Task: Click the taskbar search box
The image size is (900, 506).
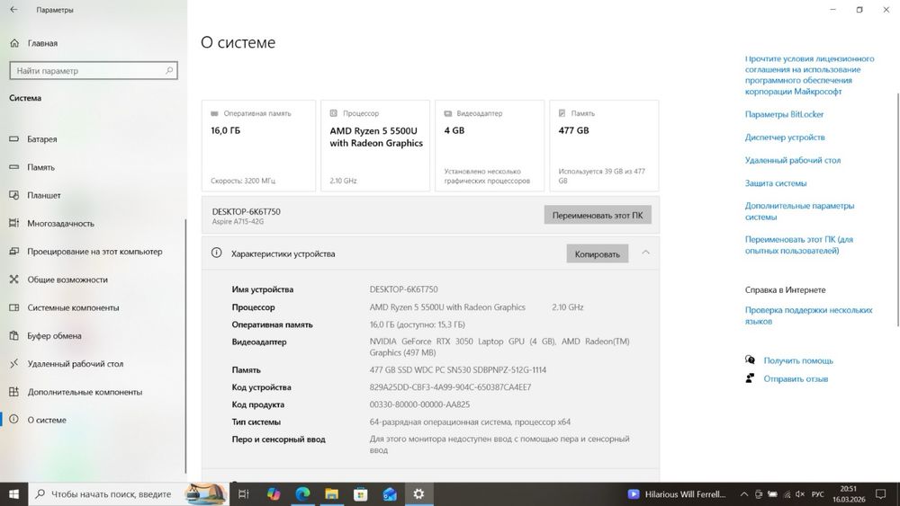Action: tap(129, 494)
